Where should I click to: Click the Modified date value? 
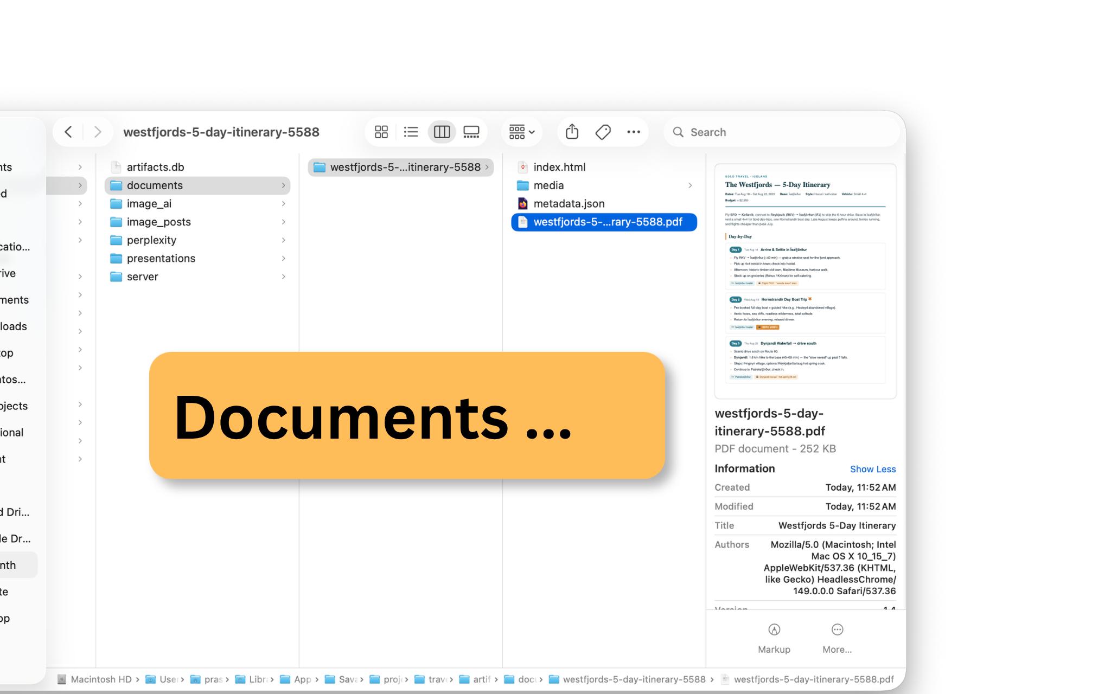(x=860, y=506)
